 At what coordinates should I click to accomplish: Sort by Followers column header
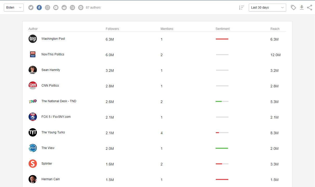(112, 29)
